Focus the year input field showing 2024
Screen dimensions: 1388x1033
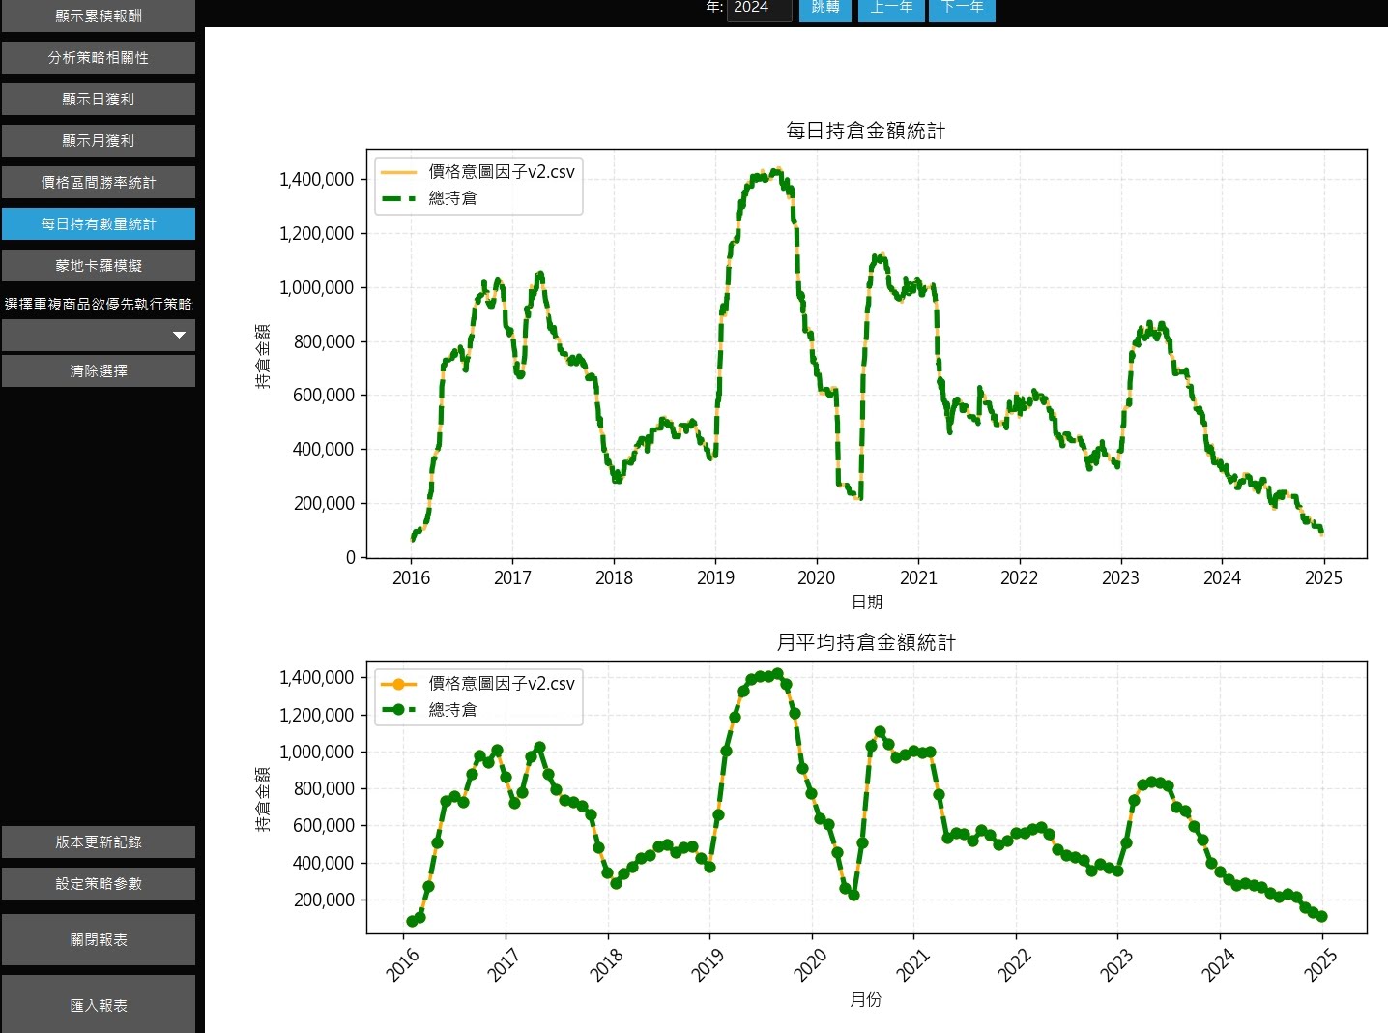coord(759,8)
